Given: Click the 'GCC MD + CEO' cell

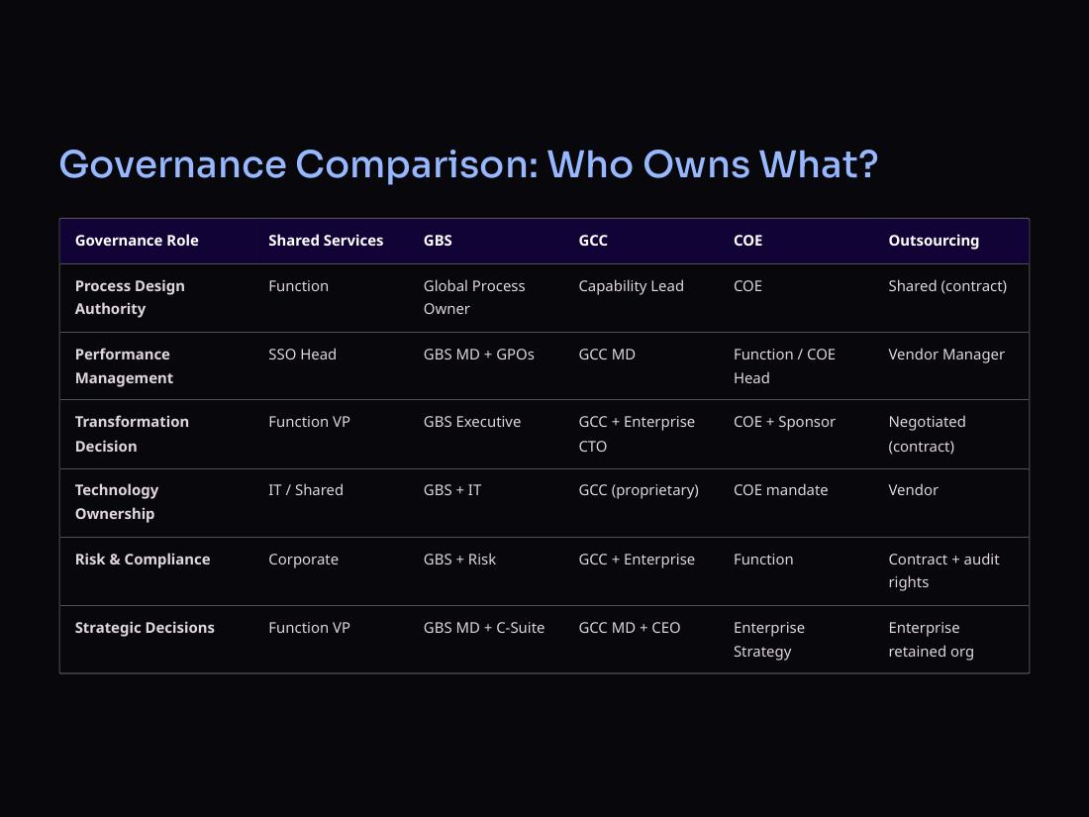Looking at the screenshot, I should (630, 627).
